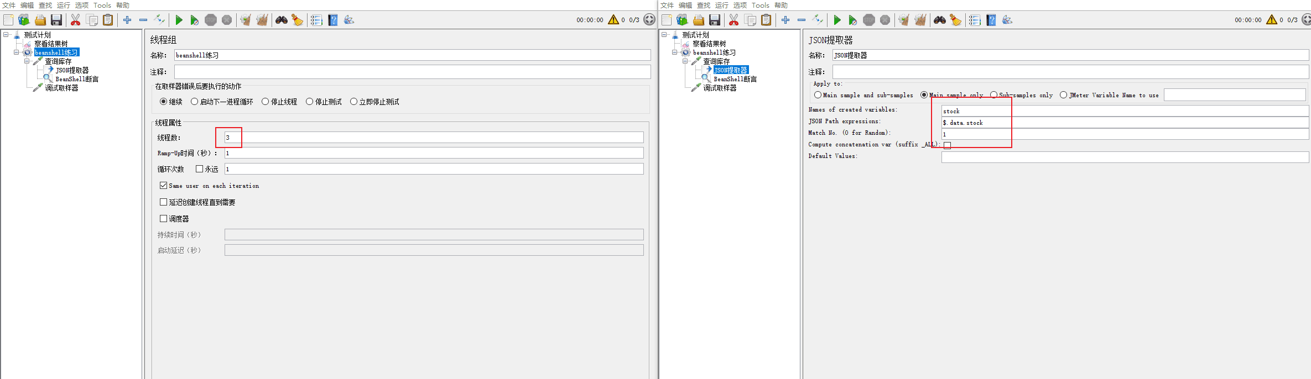Image resolution: width=1311 pixels, height=379 pixels.
Task: Enable 延迟创建线程直到需要 checkbox
Action: pyautogui.click(x=163, y=202)
